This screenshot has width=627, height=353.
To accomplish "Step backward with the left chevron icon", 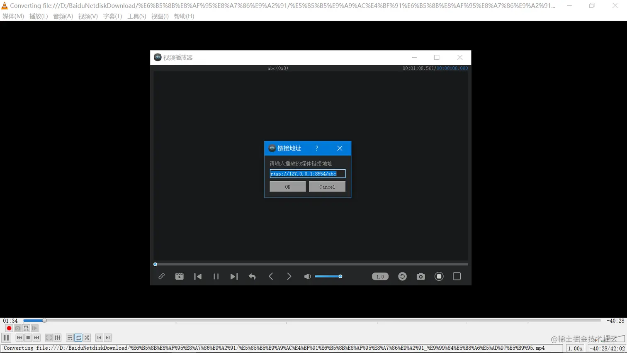I will pyautogui.click(x=271, y=276).
